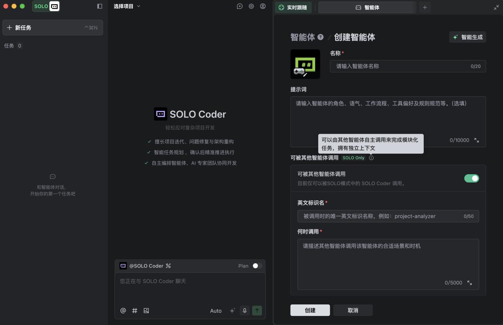This screenshot has width=503, height=325.
Task: Attach an image using the picture icon
Action: [x=146, y=311]
